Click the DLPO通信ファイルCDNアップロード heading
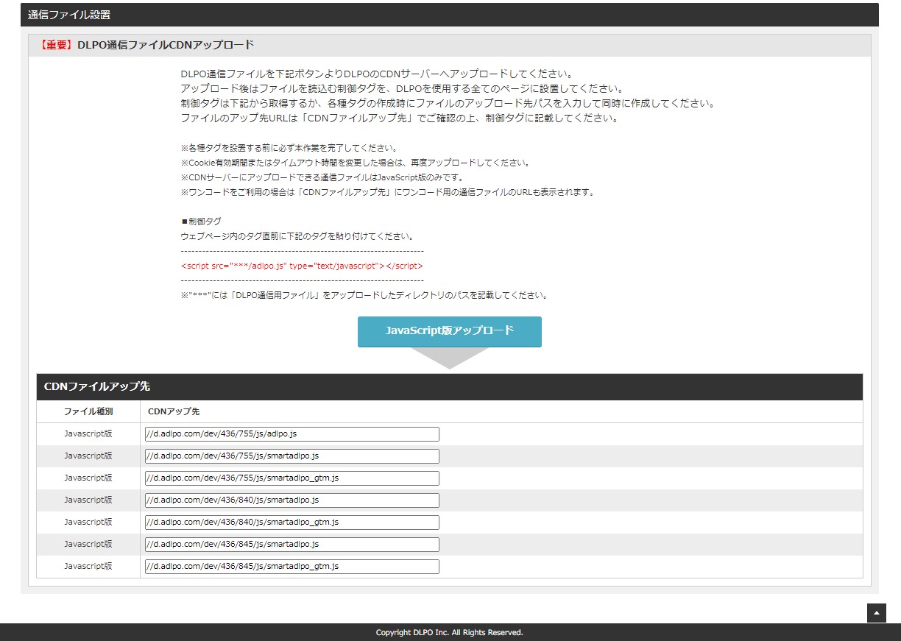The image size is (901, 641). pos(145,45)
